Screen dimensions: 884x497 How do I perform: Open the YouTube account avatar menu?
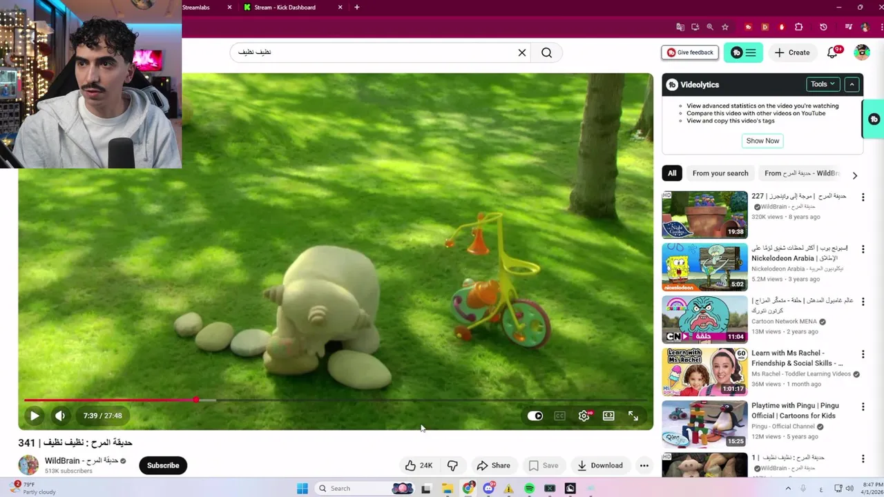[x=862, y=52]
